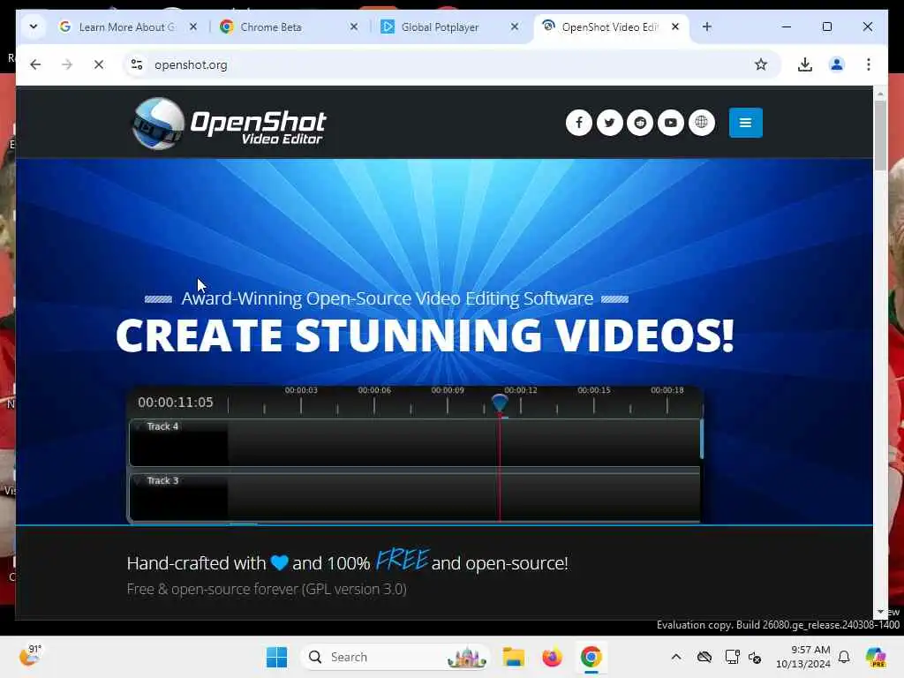Click CREATE STUNNING VIDEOS headline
This screenshot has width=904, height=678.
(x=425, y=335)
